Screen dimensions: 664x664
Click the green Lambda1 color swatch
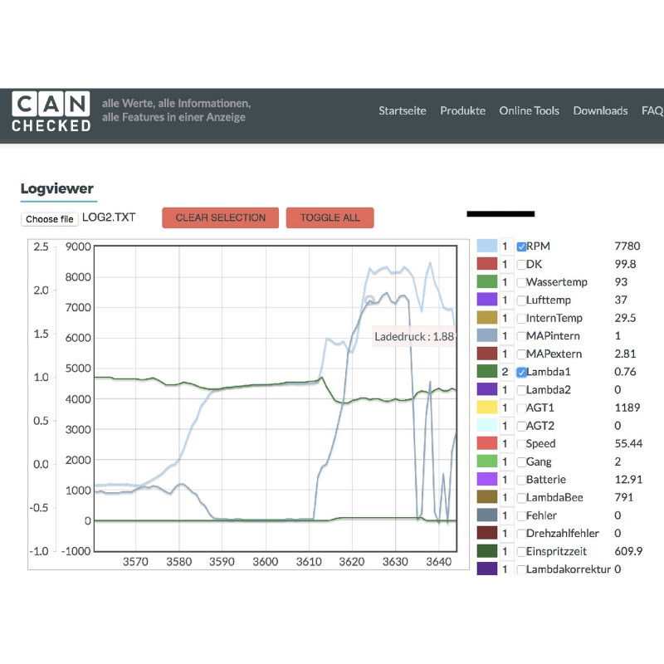coord(487,372)
